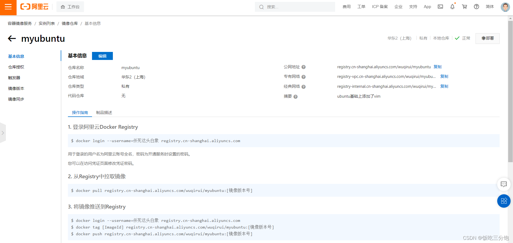The image size is (513, 243).
Task: Open the shopping cart
Action: click(x=465, y=7)
